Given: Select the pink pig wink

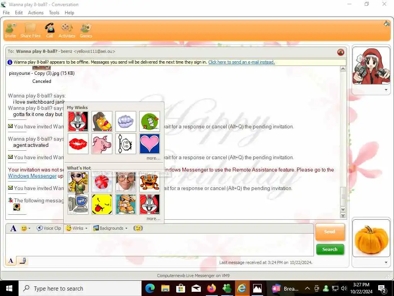Looking at the screenshot, I should pos(102,144).
